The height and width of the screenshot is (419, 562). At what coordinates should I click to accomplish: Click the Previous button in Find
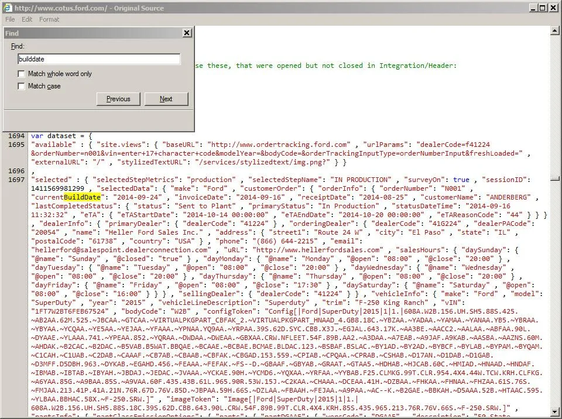[118, 99]
